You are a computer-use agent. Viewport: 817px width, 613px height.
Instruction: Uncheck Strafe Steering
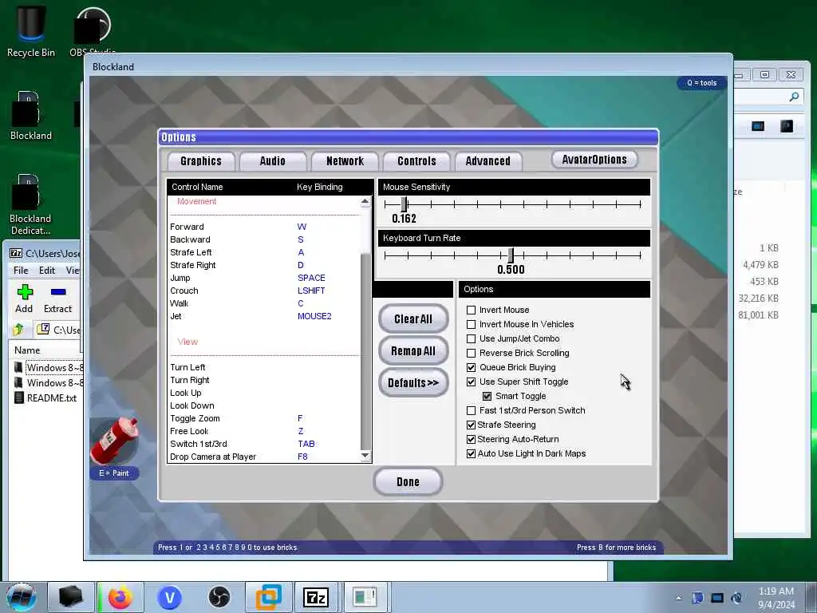(471, 425)
